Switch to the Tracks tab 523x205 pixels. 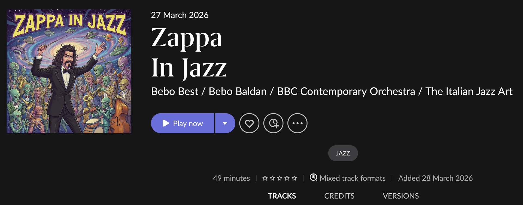(282, 196)
